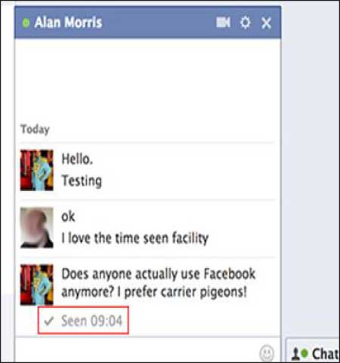Click the avatar beside the Hello message
The image size is (340, 363).
37,170
